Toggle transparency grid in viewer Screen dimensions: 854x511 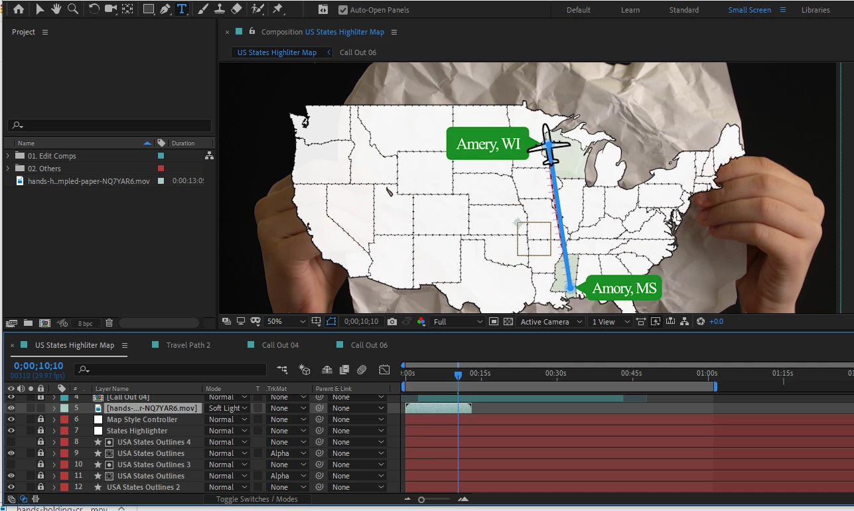(x=508, y=321)
